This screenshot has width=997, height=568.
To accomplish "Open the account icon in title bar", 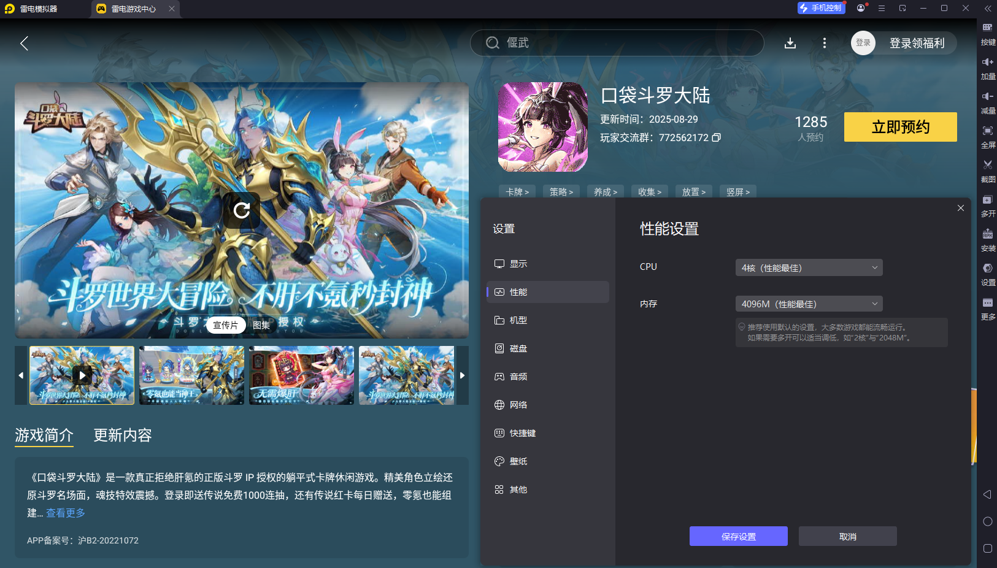I will point(861,8).
